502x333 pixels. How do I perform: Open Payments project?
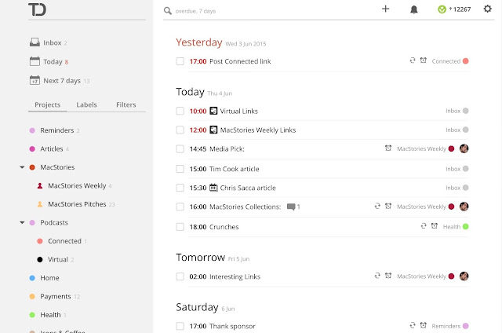coord(55,296)
